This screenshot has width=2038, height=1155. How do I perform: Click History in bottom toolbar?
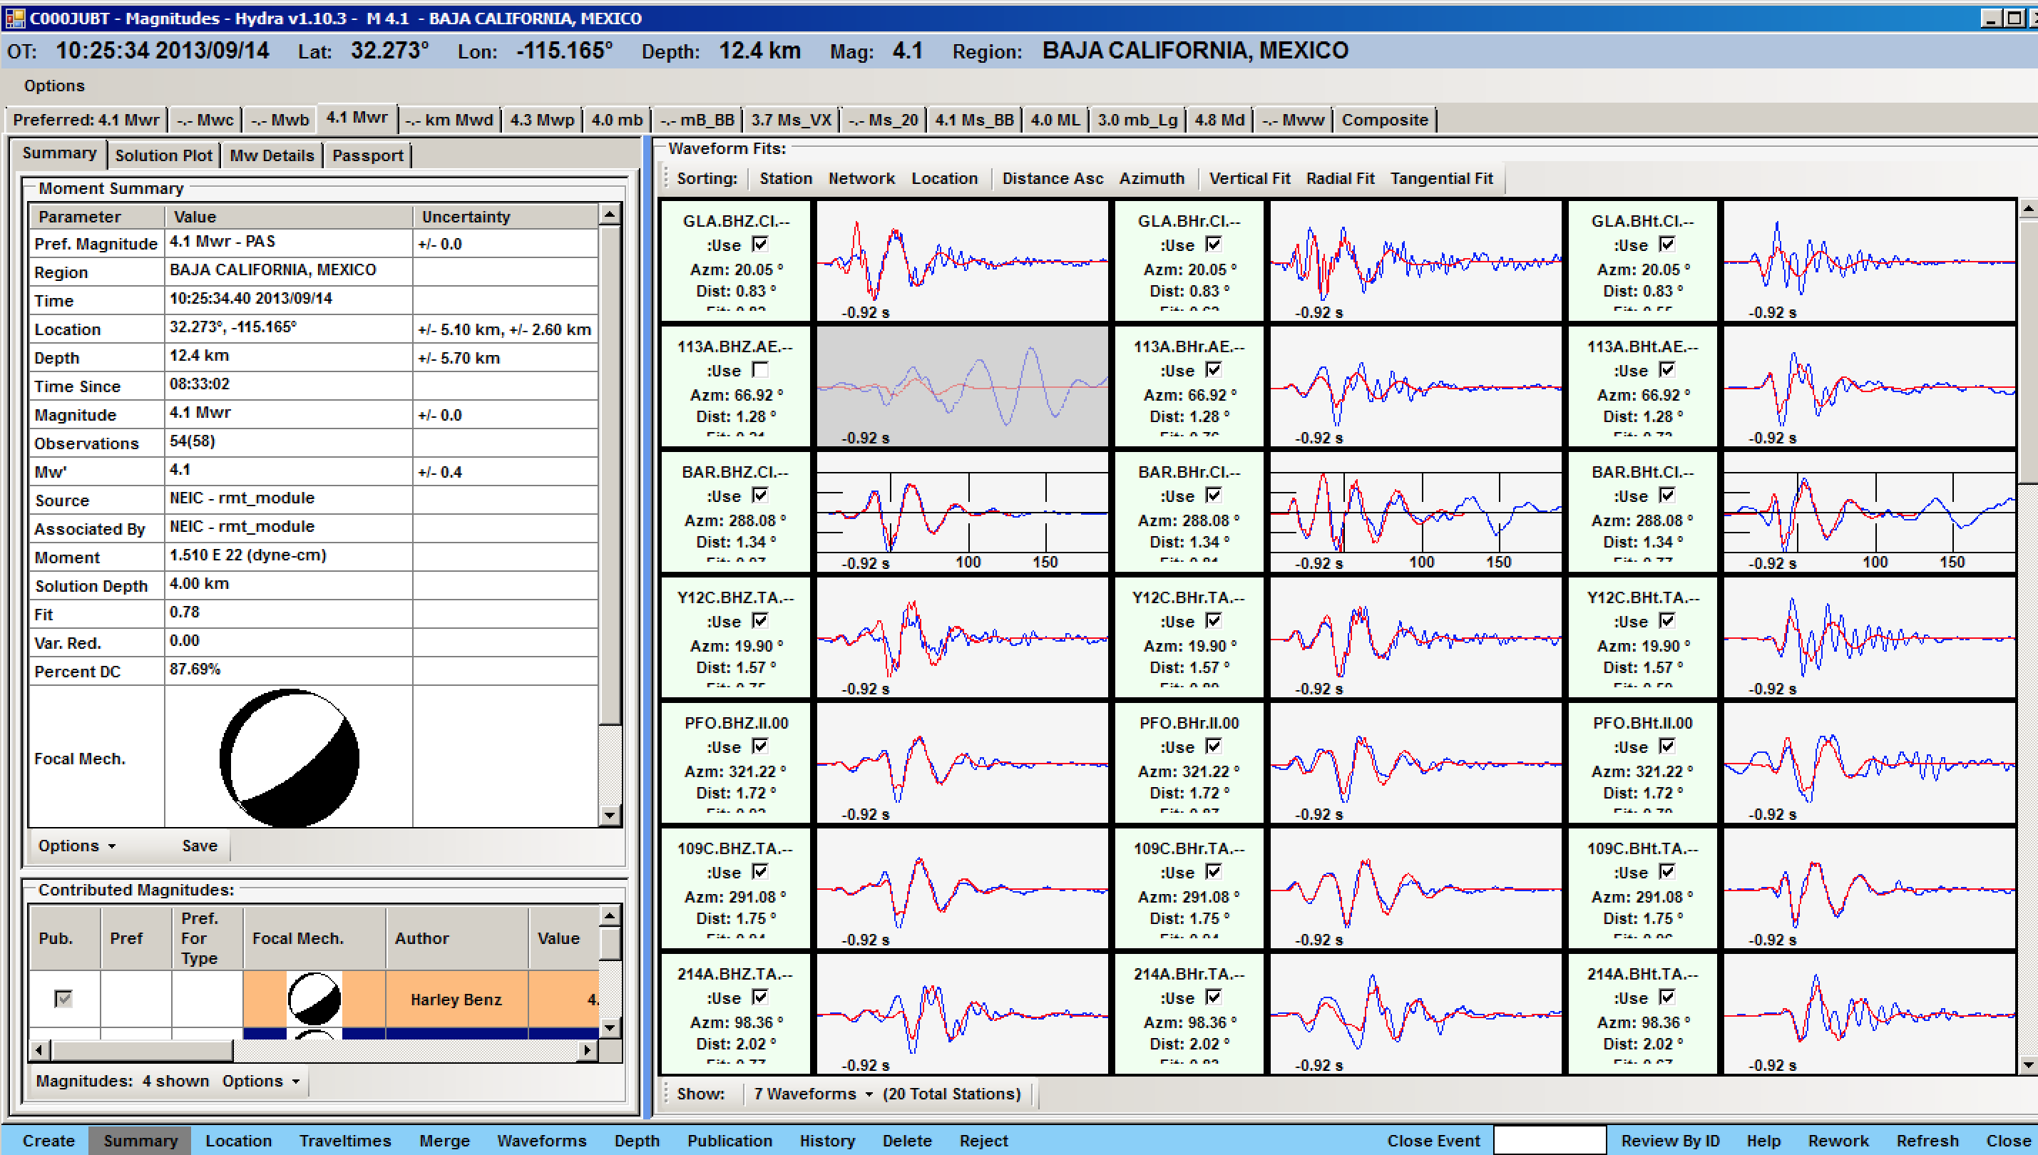(826, 1140)
